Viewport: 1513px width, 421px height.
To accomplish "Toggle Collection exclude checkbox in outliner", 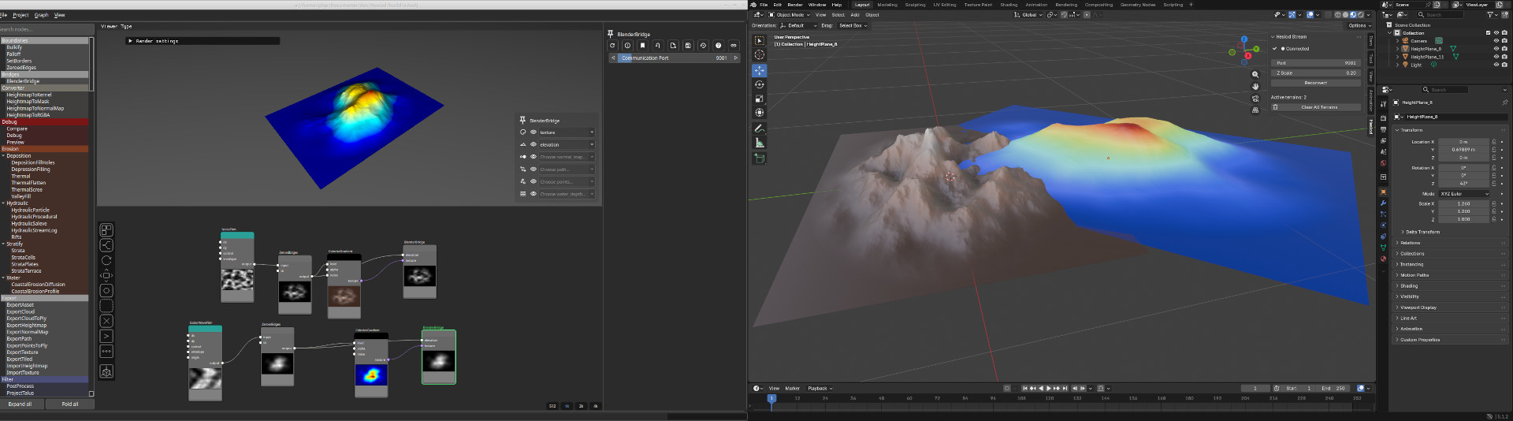I will [1488, 33].
